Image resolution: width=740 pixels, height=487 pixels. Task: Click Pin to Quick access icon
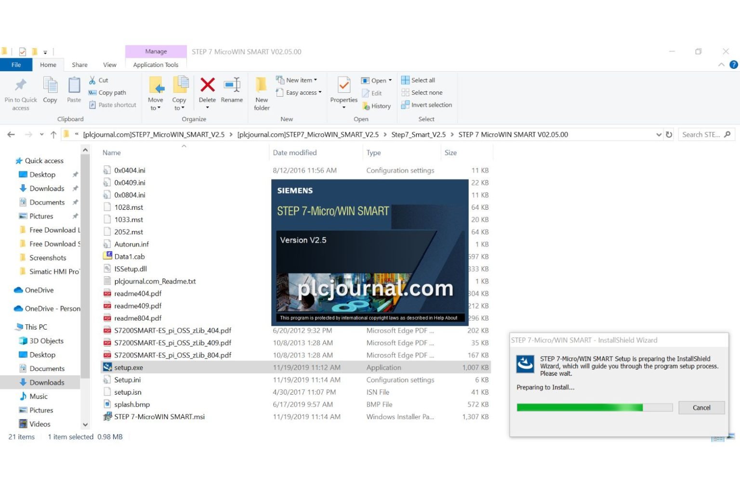tap(21, 85)
